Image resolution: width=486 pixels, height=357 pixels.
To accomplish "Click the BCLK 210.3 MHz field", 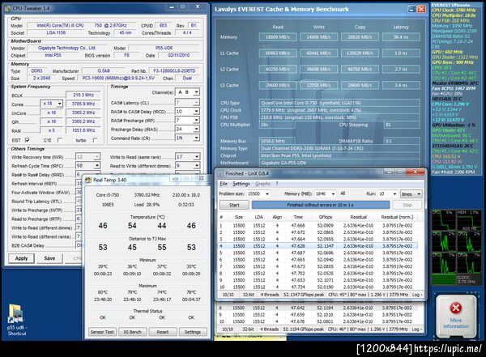I will coord(83,95).
